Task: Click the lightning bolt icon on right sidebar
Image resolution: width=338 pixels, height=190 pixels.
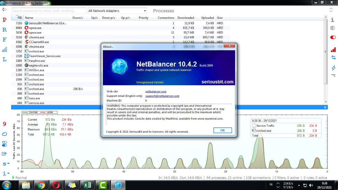Action: pyautogui.click(x=334, y=68)
